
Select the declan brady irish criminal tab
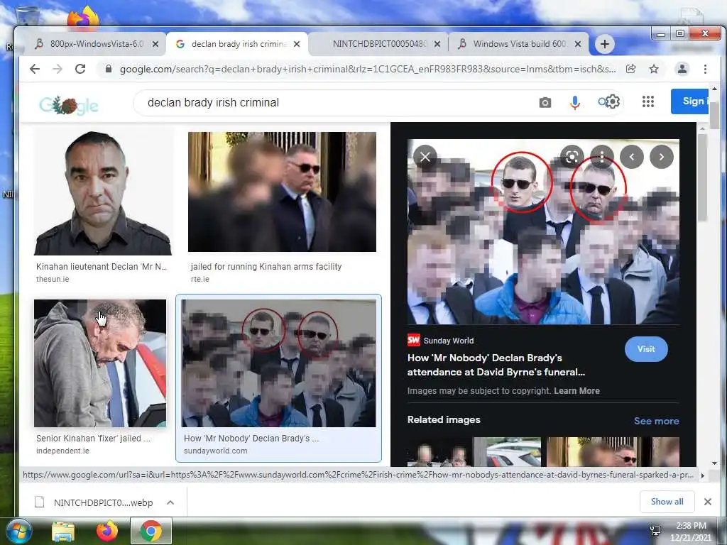236,44
